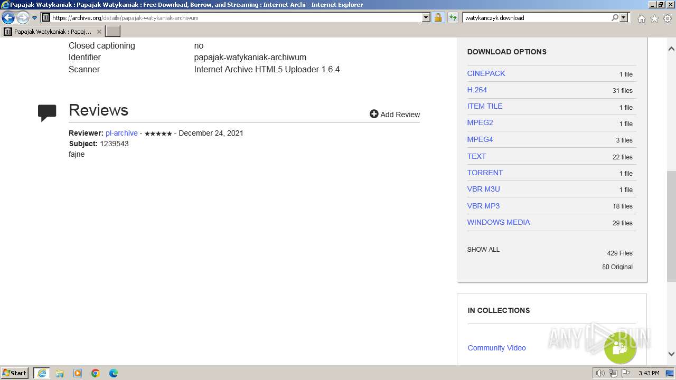
Task: Open Windows Media Player taskbar icon
Action: (x=78, y=373)
